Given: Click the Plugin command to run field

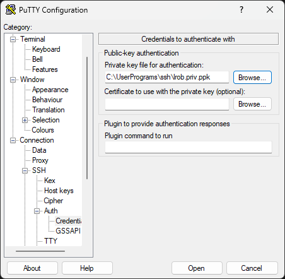Looking at the screenshot, I should click(x=189, y=147).
